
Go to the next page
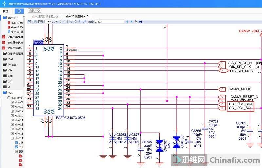point(65,21)
